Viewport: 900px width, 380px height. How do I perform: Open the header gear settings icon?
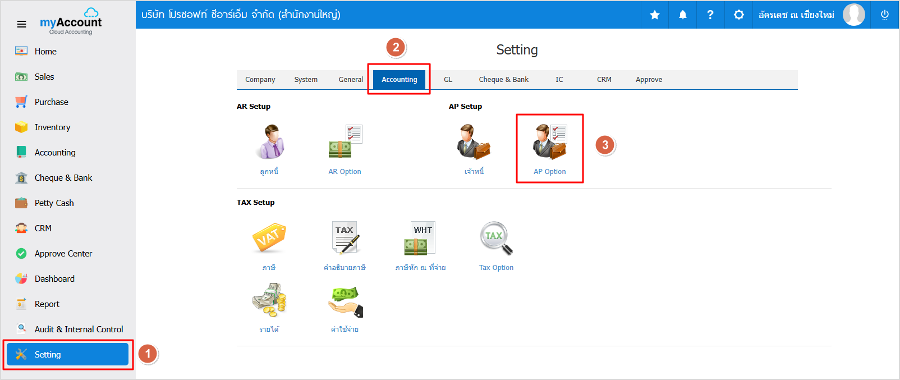pos(739,15)
